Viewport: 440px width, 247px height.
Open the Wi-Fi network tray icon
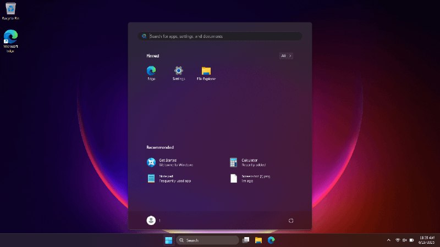pos(397,240)
